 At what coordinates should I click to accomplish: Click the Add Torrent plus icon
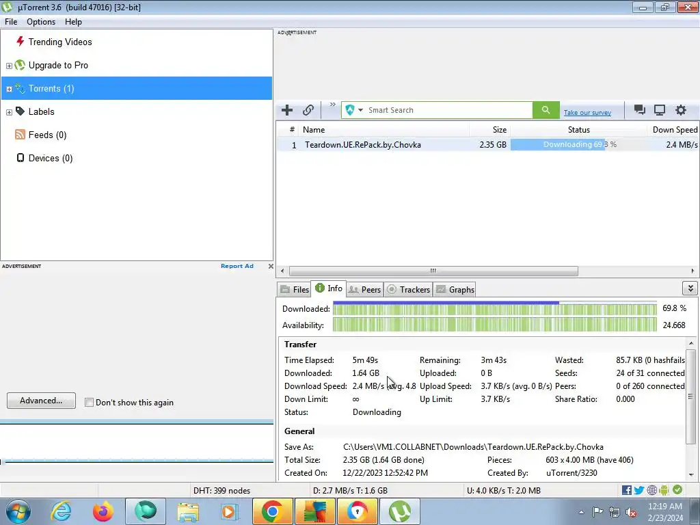tap(287, 110)
